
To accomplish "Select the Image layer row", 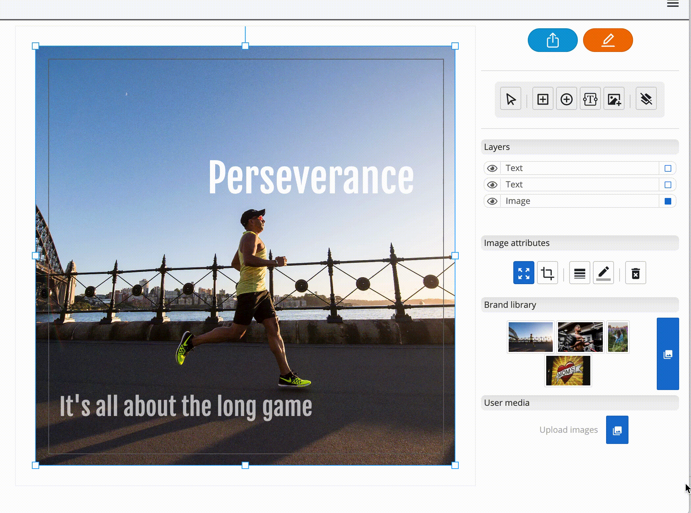I will (x=579, y=201).
